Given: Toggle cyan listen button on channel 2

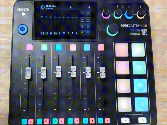Looking at the screenshot, I should (x=40, y=121).
